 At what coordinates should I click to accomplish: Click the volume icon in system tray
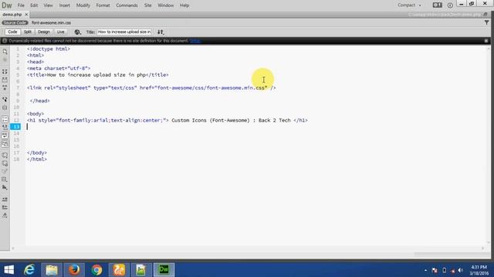(461, 270)
